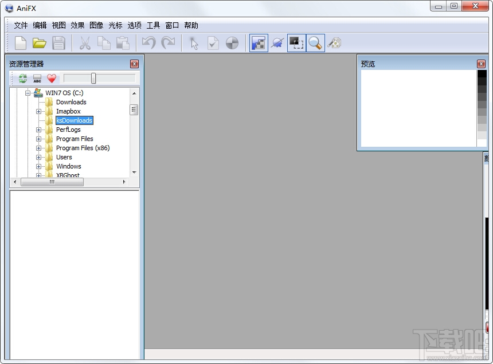
Task: Select the Program Files (x86) folder label
Action: tap(83, 148)
